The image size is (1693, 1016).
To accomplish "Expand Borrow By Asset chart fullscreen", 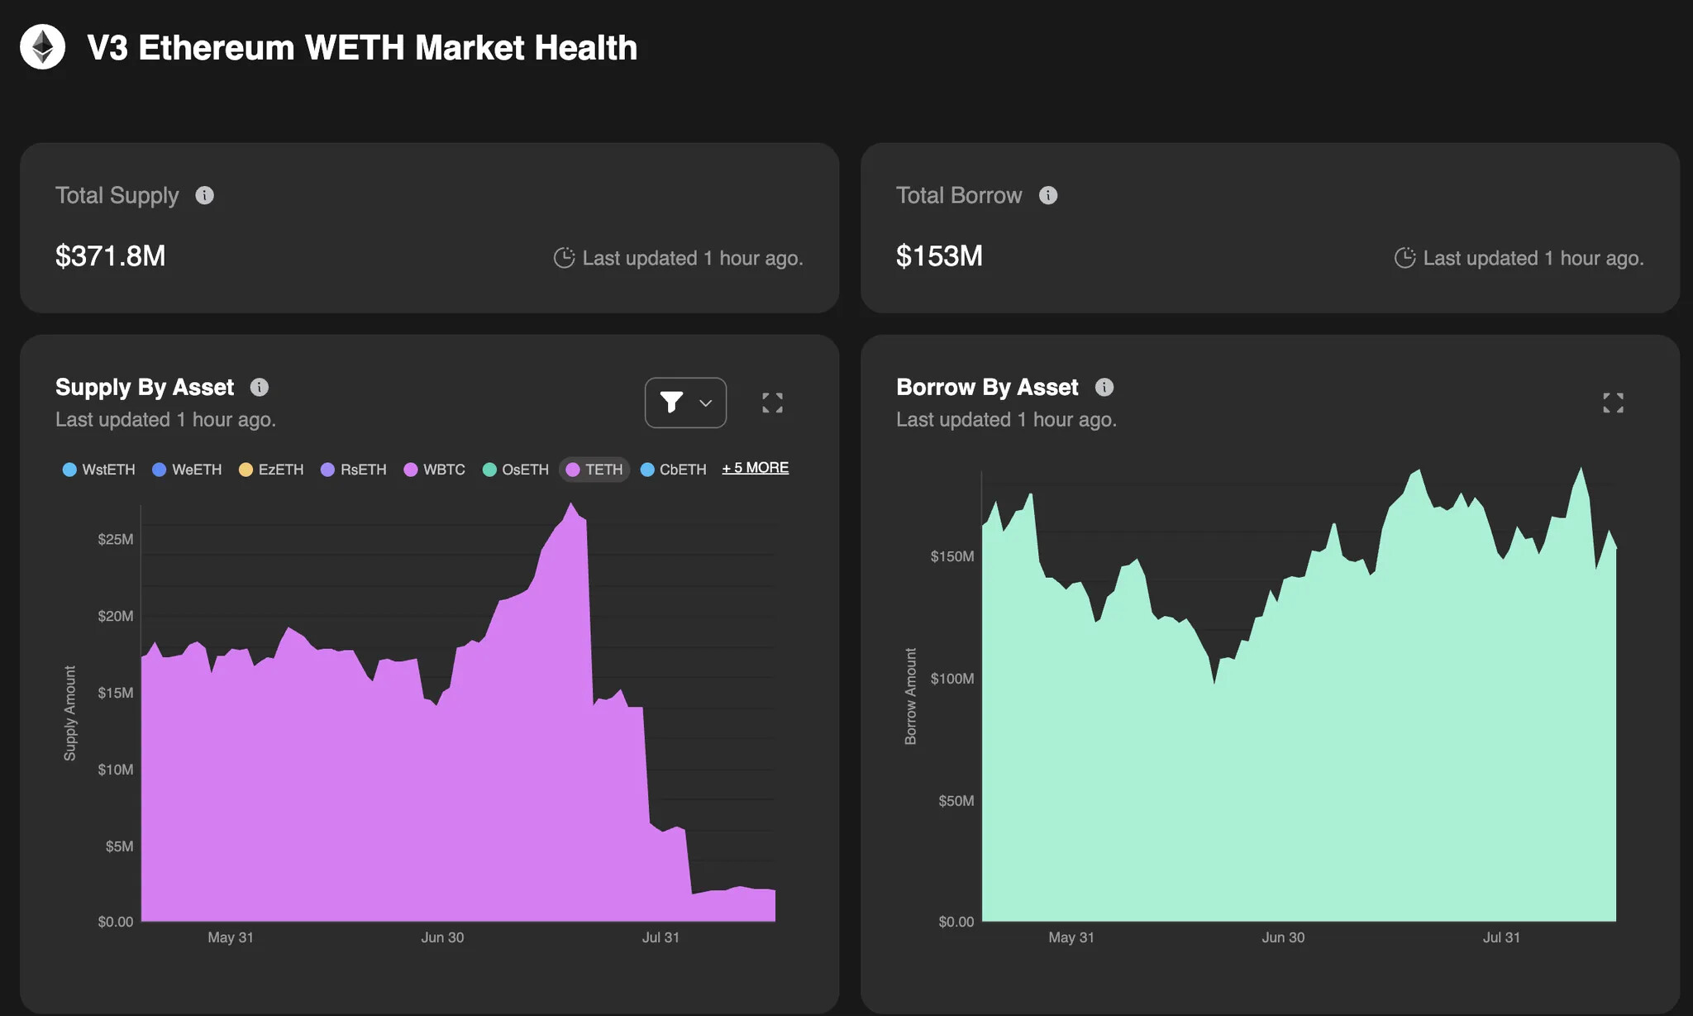I will (x=1613, y=403).
